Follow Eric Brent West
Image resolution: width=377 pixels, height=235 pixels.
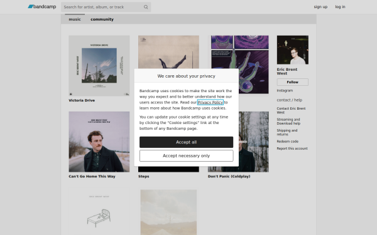[x=293, y=82]
